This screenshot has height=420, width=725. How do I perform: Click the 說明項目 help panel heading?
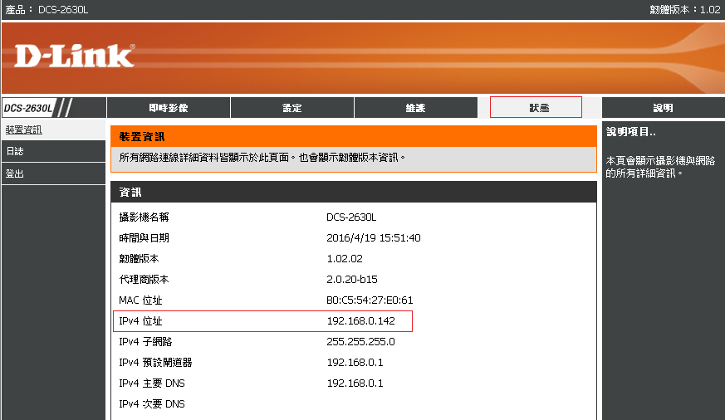631,132
